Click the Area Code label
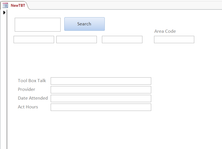The width and height of the screenshot is (222, 149). tap(165, 31)
